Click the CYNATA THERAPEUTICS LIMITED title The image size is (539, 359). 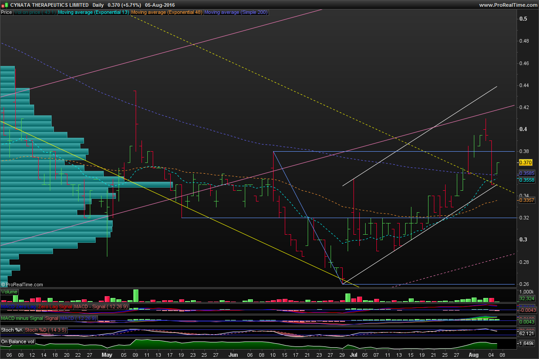[49, 4]
